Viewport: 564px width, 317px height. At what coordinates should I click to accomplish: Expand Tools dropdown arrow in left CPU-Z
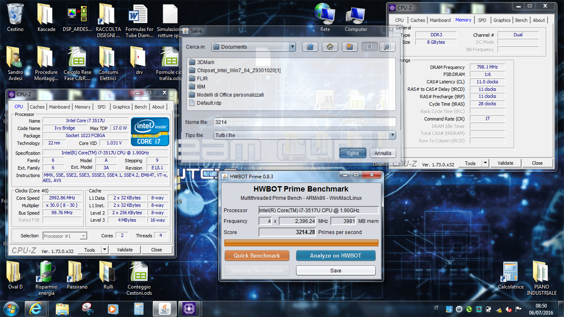(104, 250)
